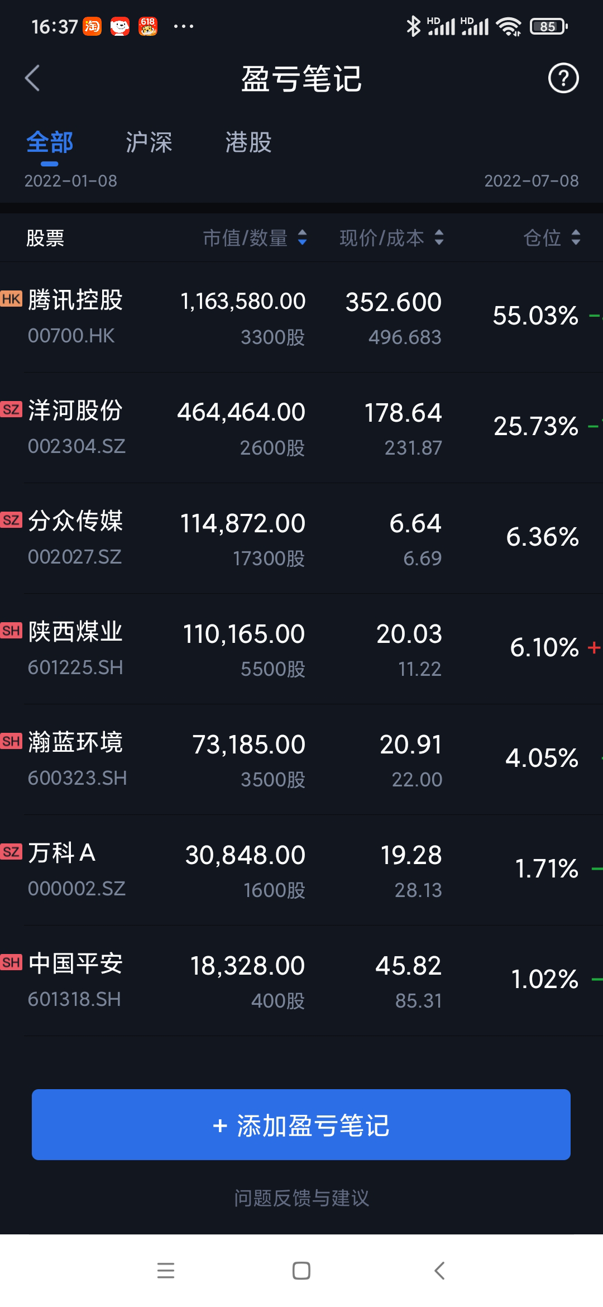Viewport: 603px width, 1307px height.
Task: Sort by 现价/成本 column
Action: click(x=391, y=238)
